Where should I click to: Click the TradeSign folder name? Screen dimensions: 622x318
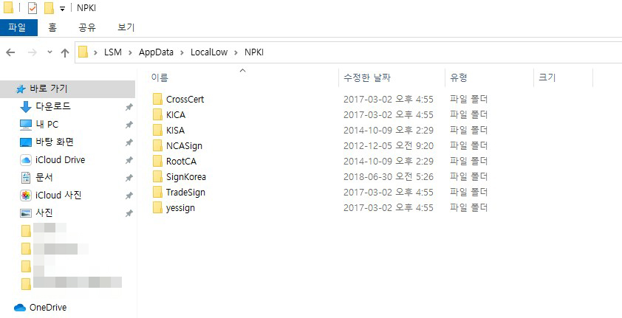[185, 193]
